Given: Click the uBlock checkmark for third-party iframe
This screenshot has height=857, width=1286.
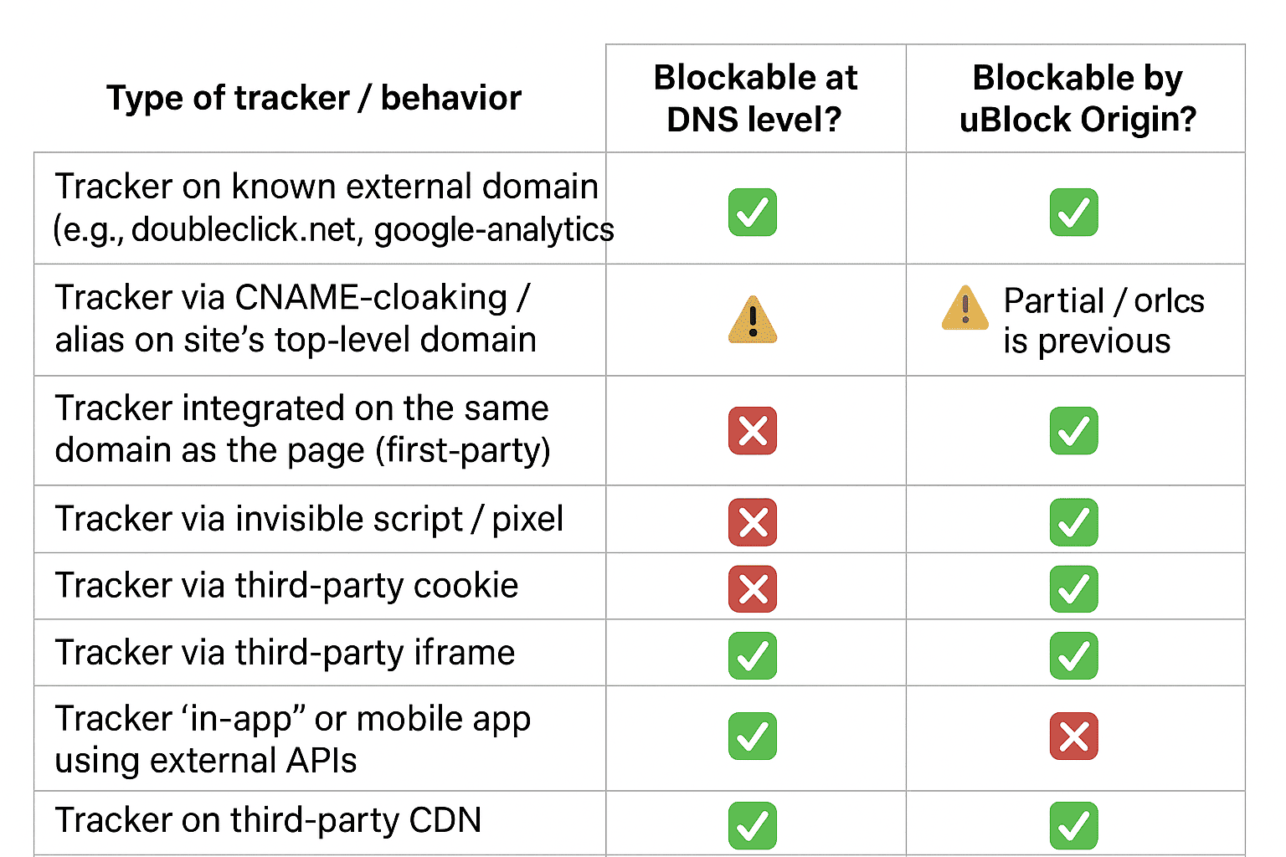Looking at the screenshot, I should pos(1073,655).
